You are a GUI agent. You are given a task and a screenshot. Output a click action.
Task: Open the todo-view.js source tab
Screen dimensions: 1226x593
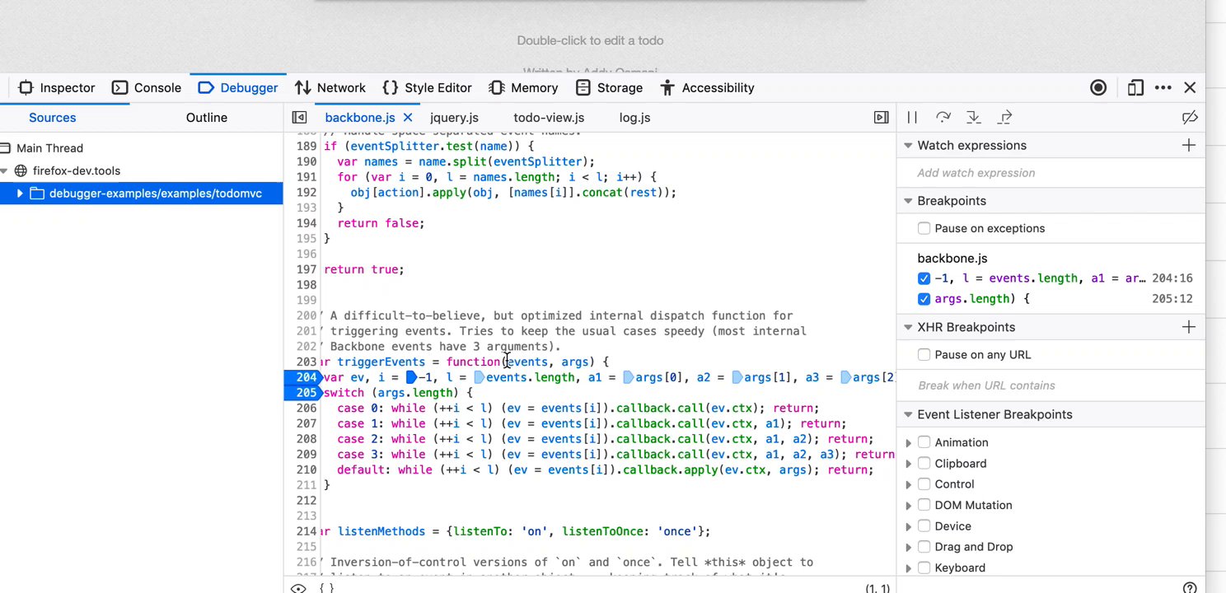[548, 118]
